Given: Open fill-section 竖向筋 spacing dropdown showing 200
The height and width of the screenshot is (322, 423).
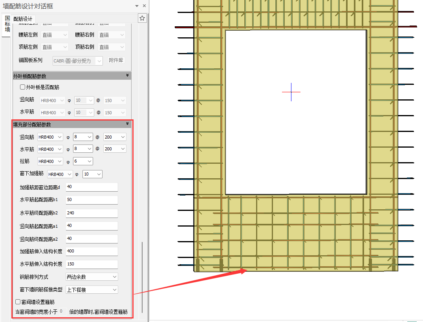Looking at the screenshot, I should click(x=115, y=137).
